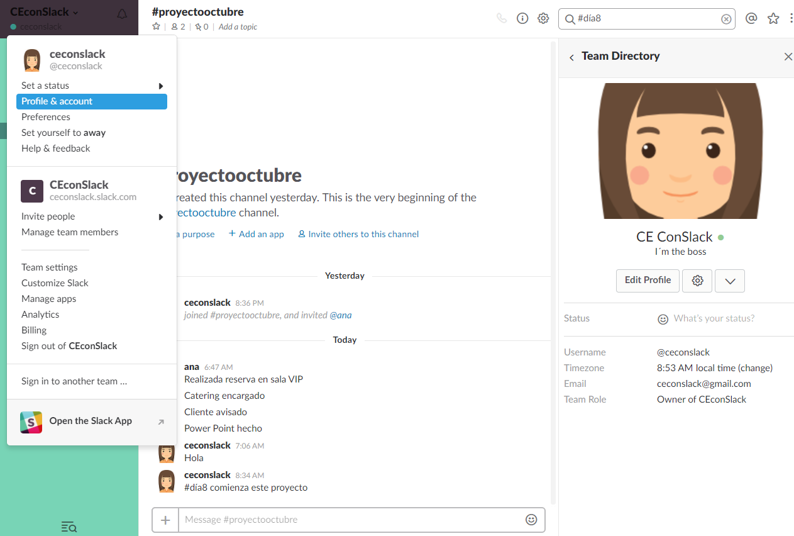Open the quick switcher icon in the sidebar
Screen dimensions: 794x536
(69, 527)
